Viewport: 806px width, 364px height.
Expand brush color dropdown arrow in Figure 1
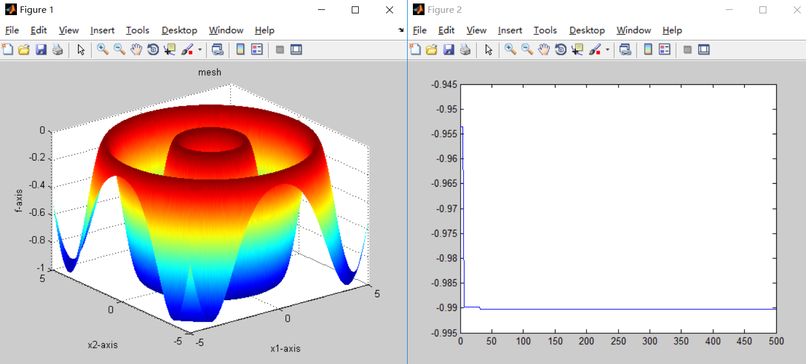[200, 50]
